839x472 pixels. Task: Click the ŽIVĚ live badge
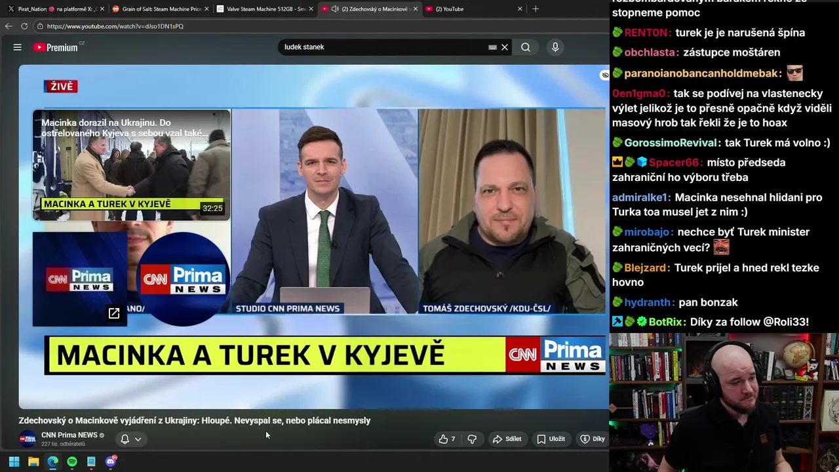point(60,87)
